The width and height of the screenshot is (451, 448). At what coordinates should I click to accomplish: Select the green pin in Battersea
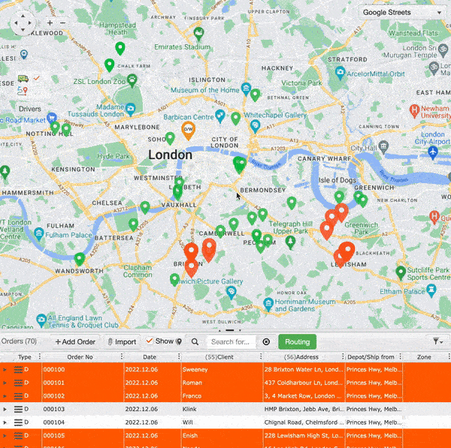[133, 224]
